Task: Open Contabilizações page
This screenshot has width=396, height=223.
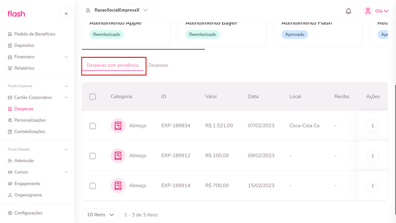Action: point(29,132)
